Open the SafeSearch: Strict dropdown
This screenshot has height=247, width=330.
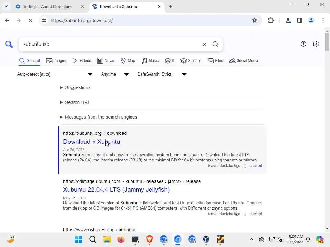pos(162,74)
